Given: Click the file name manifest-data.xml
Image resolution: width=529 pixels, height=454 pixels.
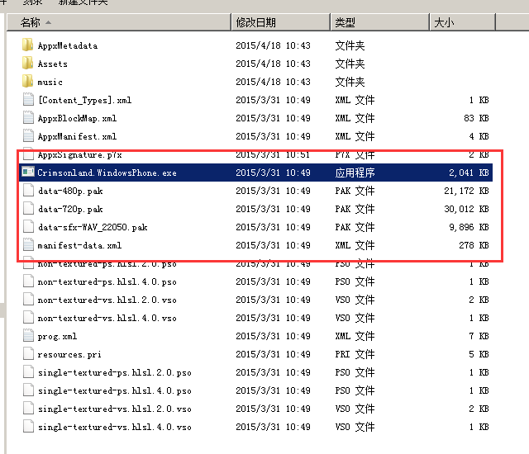Looking at the screenshot, I should click(79, 245).
